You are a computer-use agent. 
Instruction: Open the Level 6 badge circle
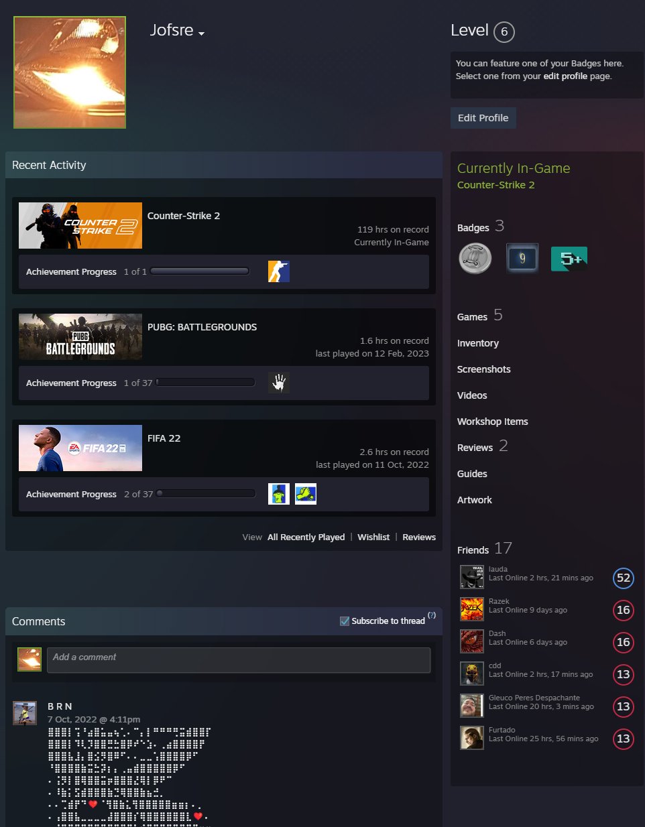(504, 31)
